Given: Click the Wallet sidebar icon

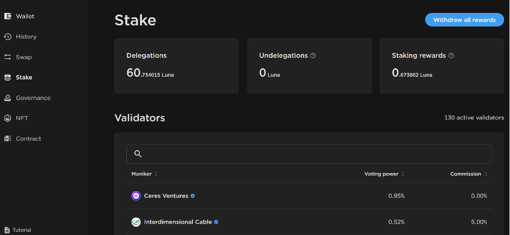Looking at the screenshot, I should pyautogui.click(x=8, y=16).
